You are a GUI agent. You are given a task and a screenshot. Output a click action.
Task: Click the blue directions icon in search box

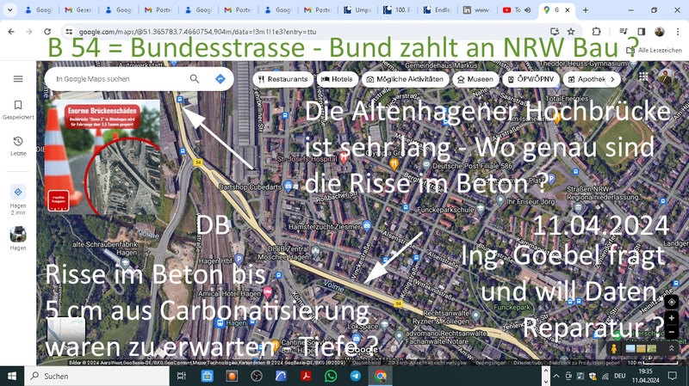pyautogui.click(x=220, y=79)
